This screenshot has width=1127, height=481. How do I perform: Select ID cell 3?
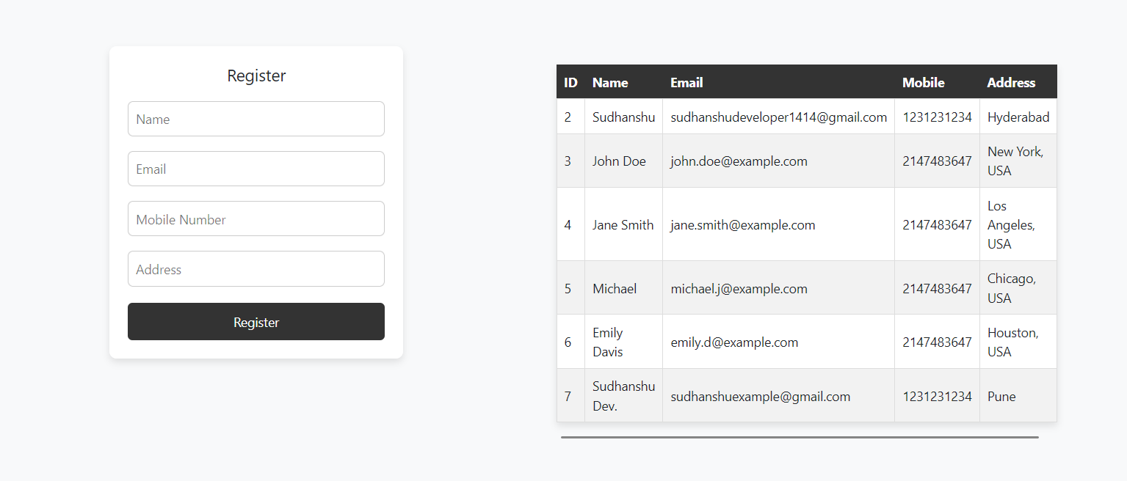570,161
